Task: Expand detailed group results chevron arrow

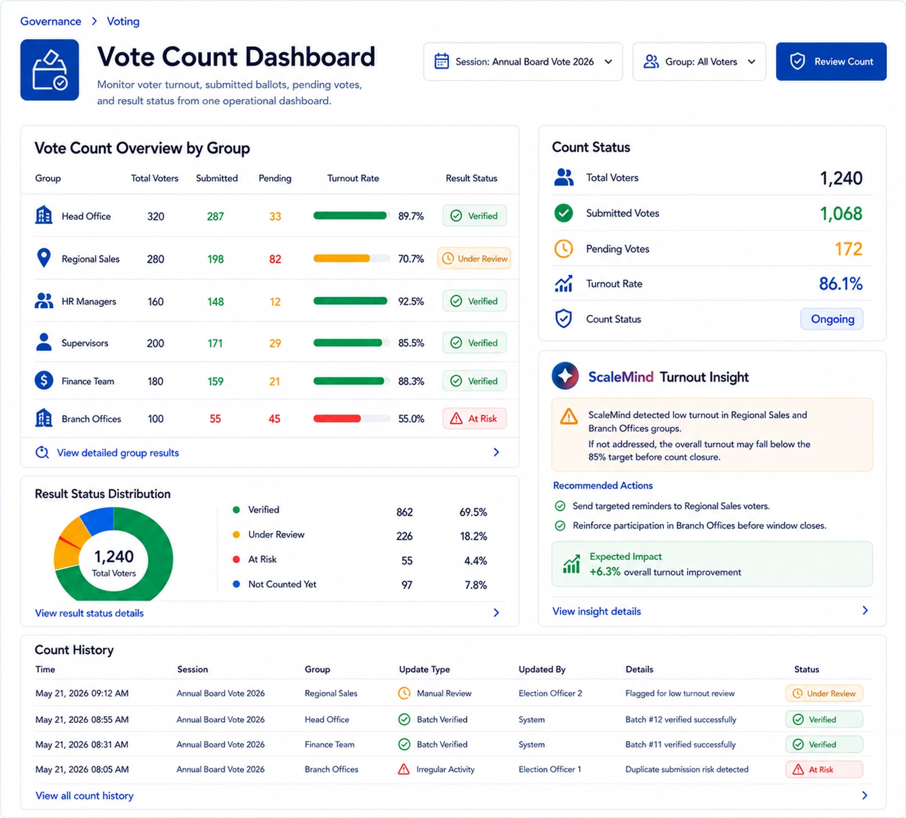Action: (496, 452)
